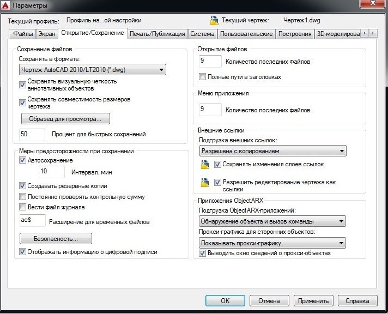Click the profile name Профиль на...ой настройки

(104, 20)
